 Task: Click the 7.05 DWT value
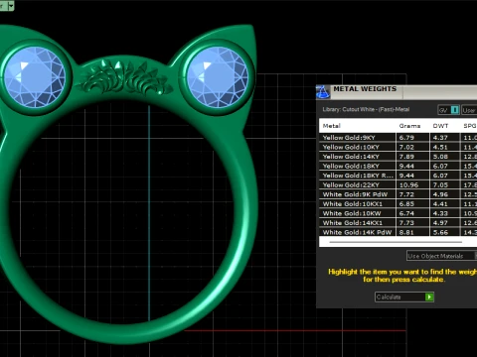coord(440,185)
